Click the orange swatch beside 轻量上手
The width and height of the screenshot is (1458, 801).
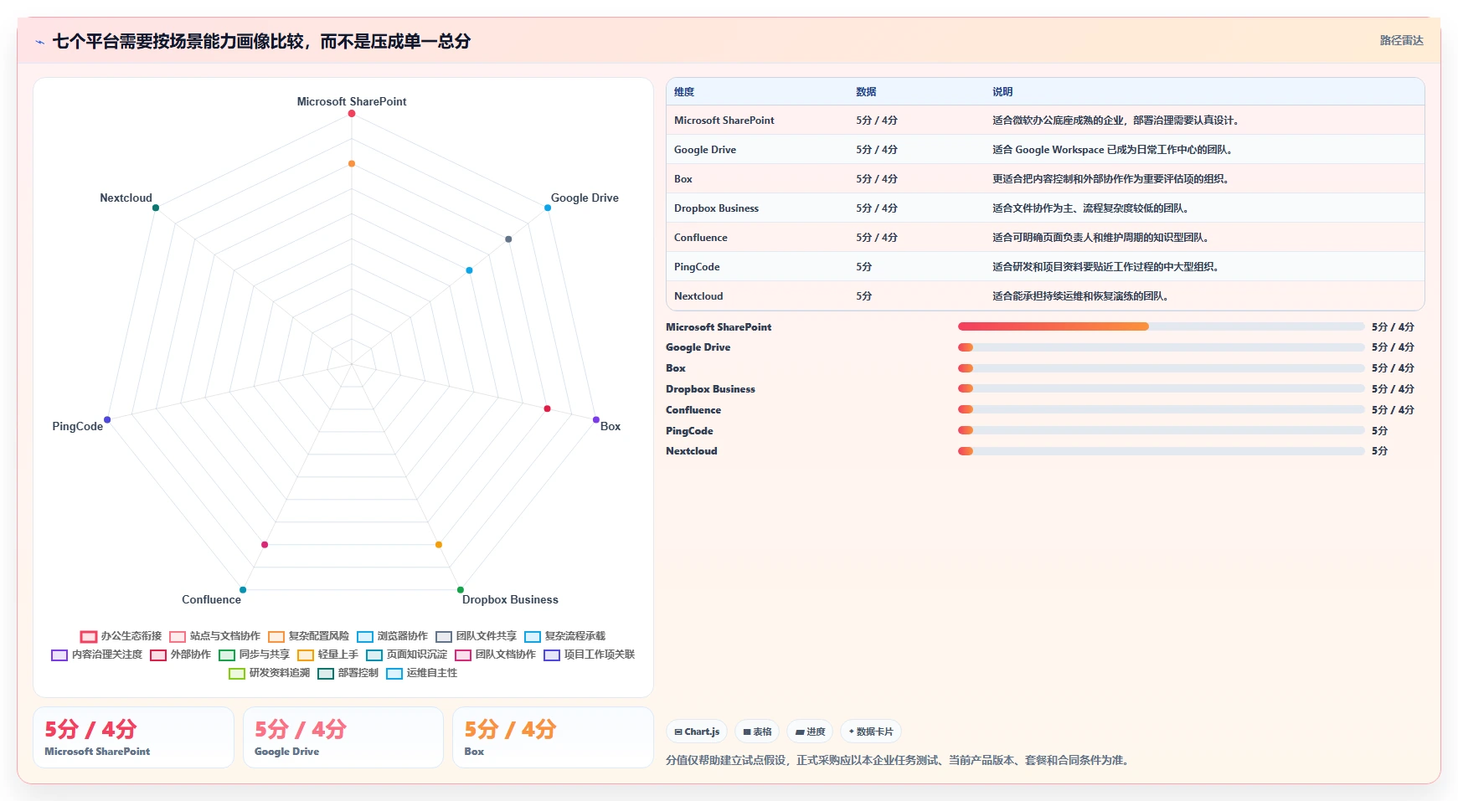(306, 655)
